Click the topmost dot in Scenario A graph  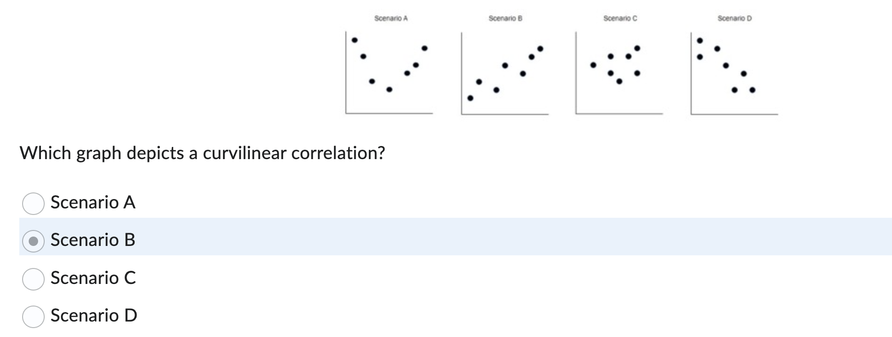click(x=354, y=40)
